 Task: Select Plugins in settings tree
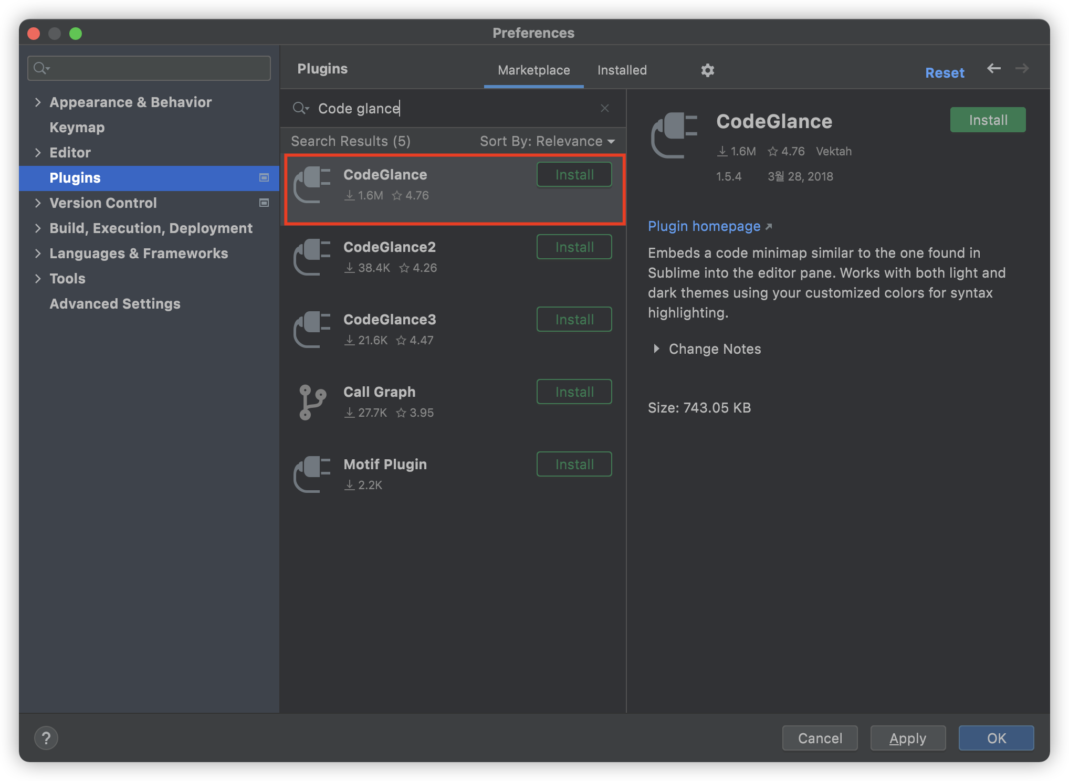tap(149, 178)
